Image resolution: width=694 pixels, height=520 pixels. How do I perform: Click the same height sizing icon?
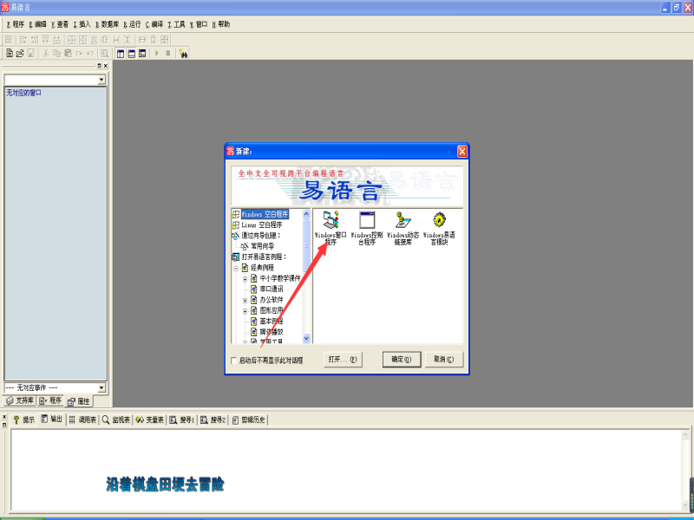coord(154,40)
